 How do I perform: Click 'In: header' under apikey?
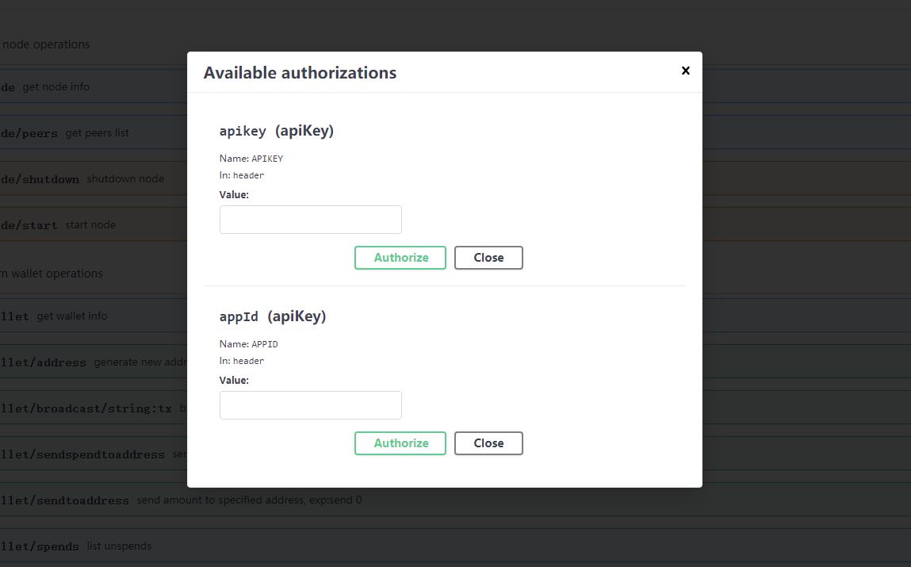(242, 175)
